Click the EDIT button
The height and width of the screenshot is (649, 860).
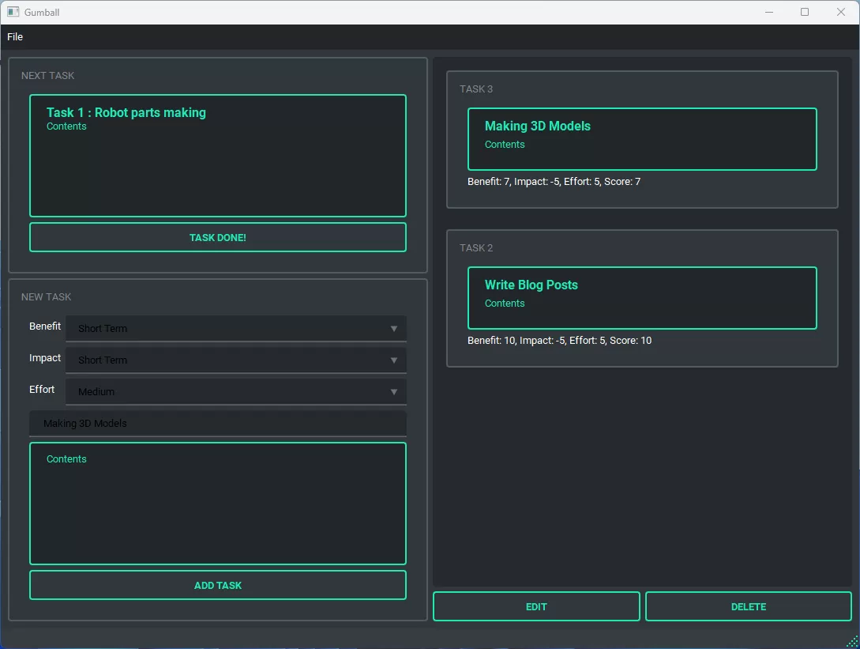point(536,607)
